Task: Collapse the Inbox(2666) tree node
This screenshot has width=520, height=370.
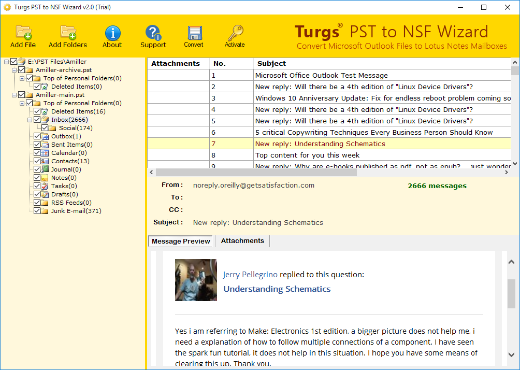Action: pos(30,120)
